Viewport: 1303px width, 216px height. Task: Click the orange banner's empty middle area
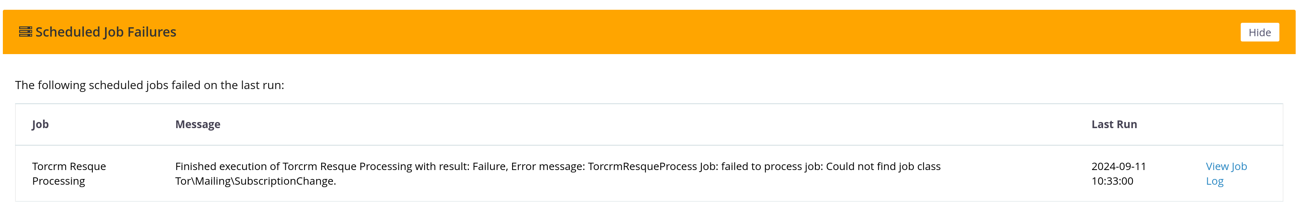[657, 32]
